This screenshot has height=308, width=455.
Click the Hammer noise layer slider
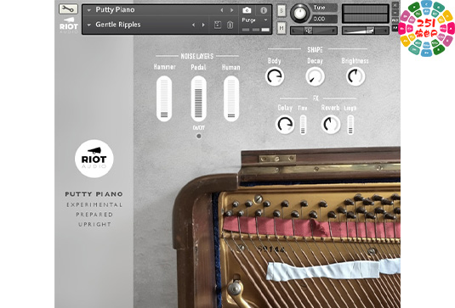point(164,98)
